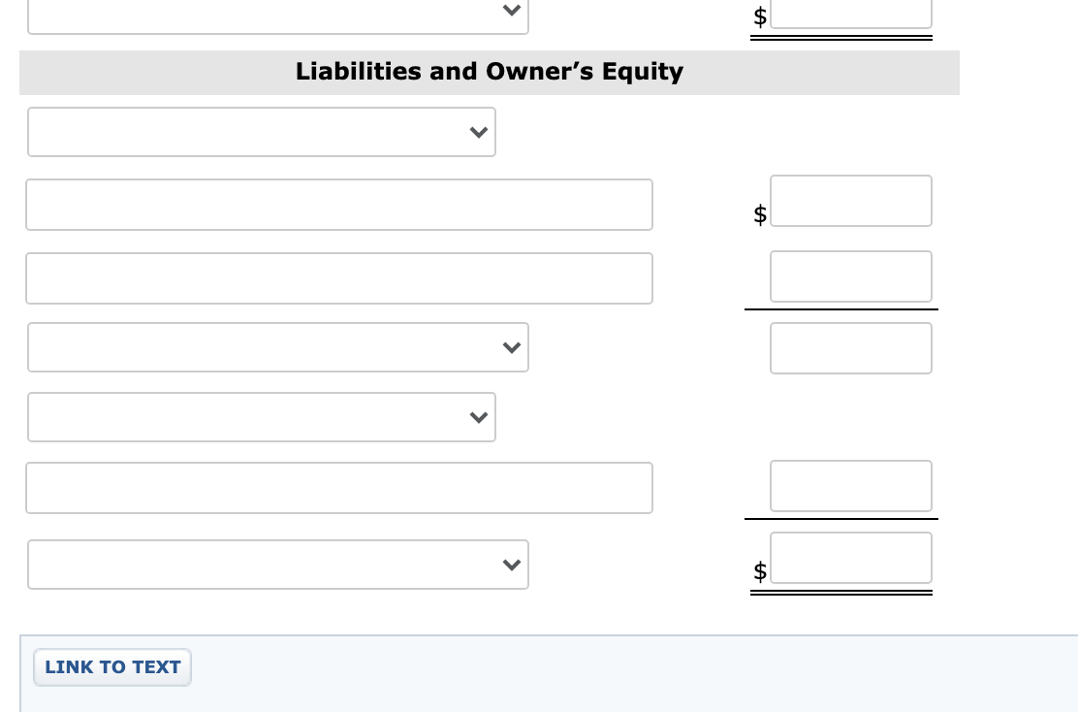Click the topmost dollar amount entry box
The width and height of the screenshot is (1078, 712).
pos(851,13)
